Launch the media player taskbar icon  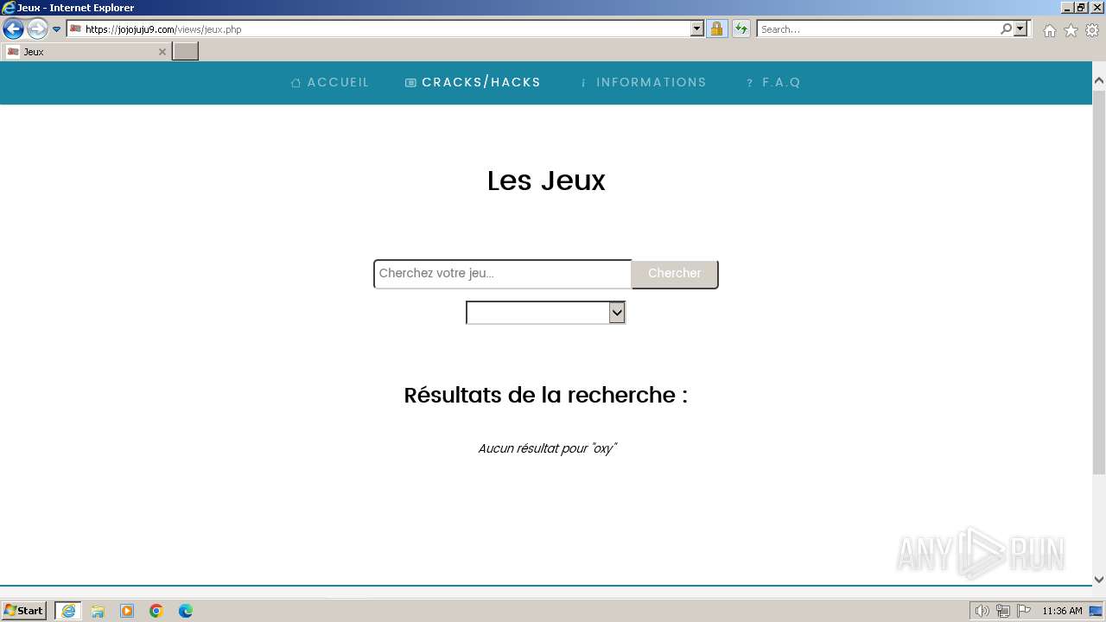[x=127, y=611]
